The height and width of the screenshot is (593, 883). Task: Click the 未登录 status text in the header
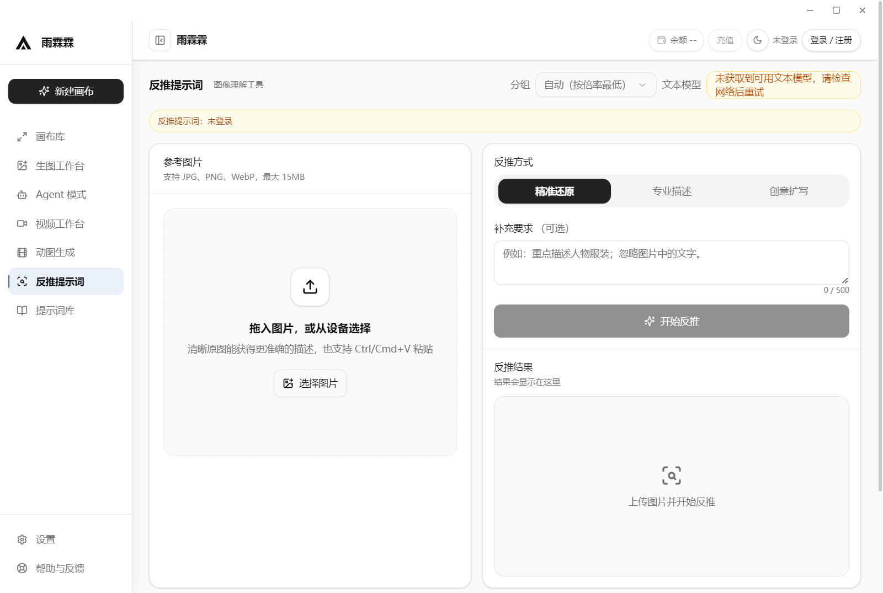pyautogui.click(x=785, y=40)
